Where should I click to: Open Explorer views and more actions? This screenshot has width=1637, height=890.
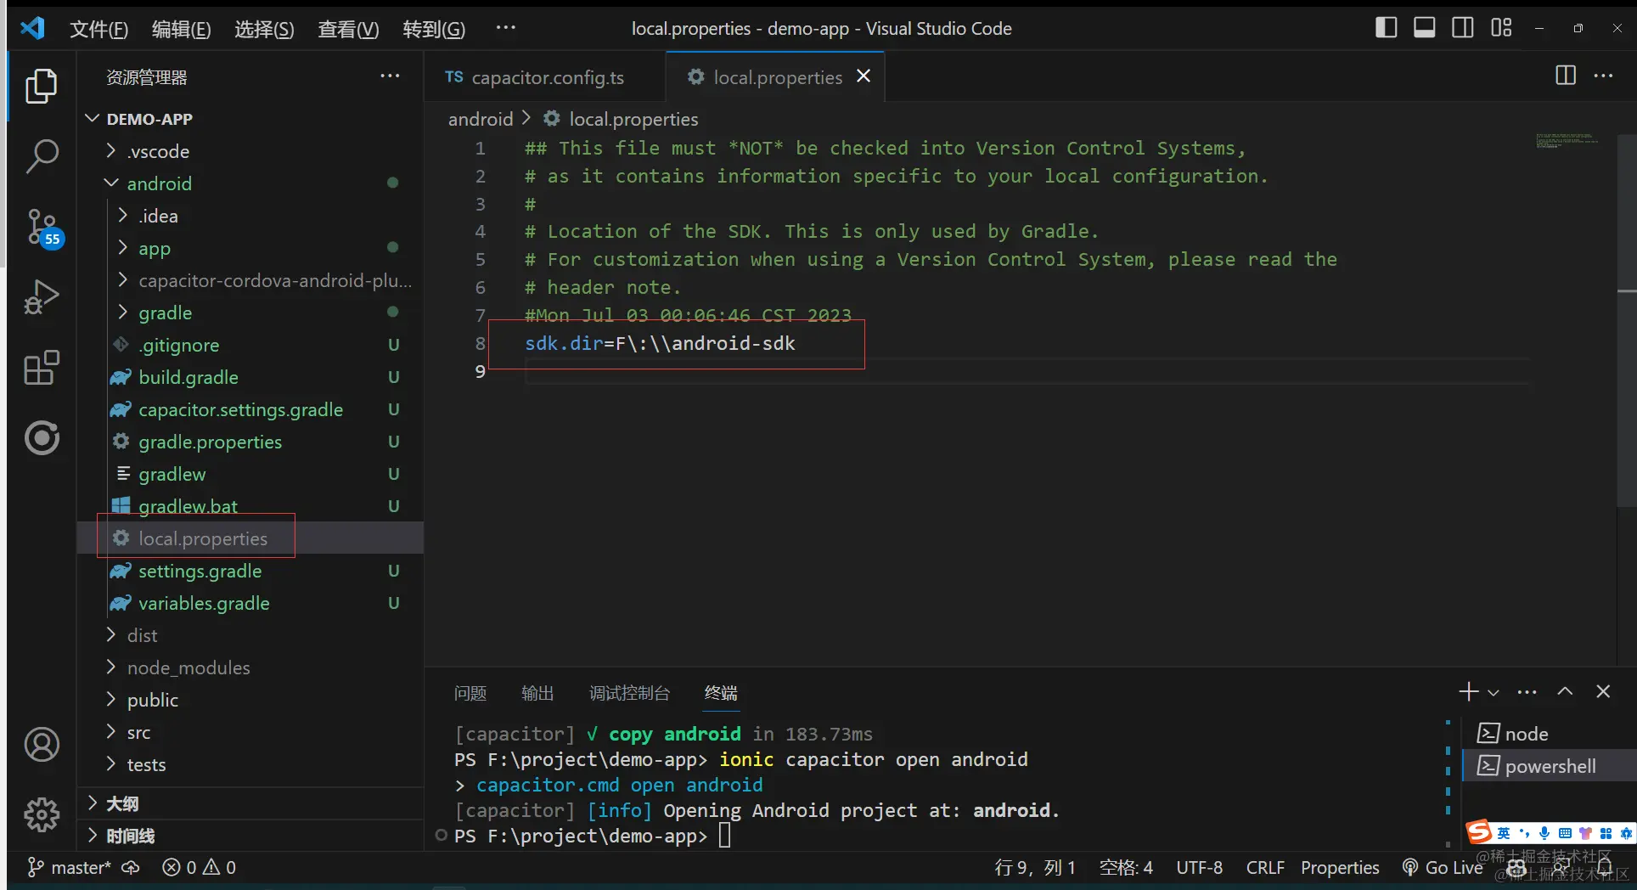[390, 76]
